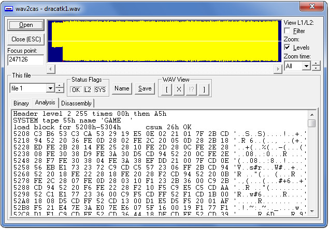Click the L2 status flag indicator
329x229 pixels.
(x=88, y=89)
